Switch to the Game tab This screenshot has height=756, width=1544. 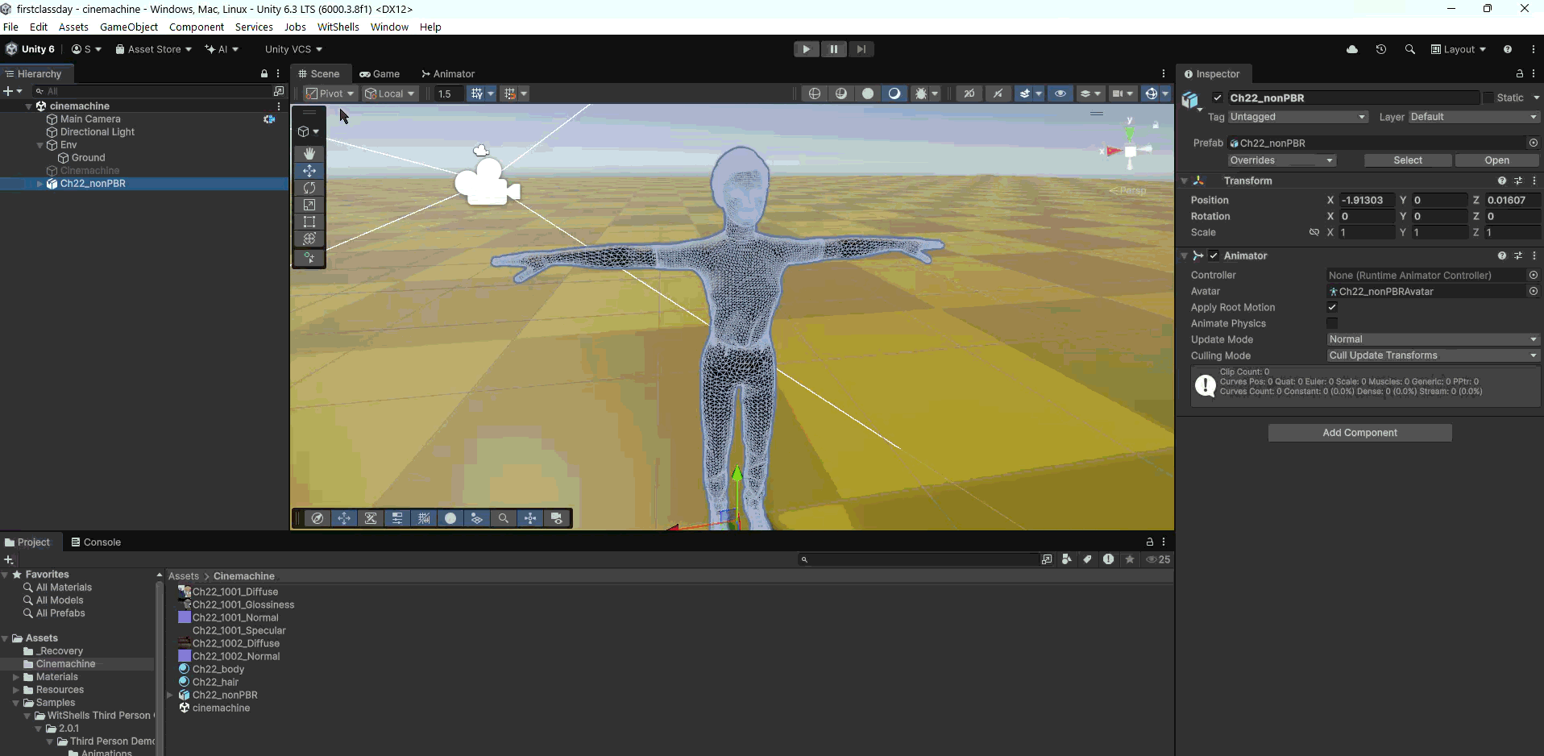[x=380, y=73]
